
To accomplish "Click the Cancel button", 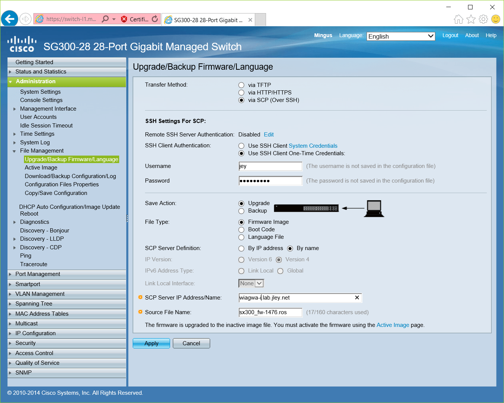I will (191, 343).
